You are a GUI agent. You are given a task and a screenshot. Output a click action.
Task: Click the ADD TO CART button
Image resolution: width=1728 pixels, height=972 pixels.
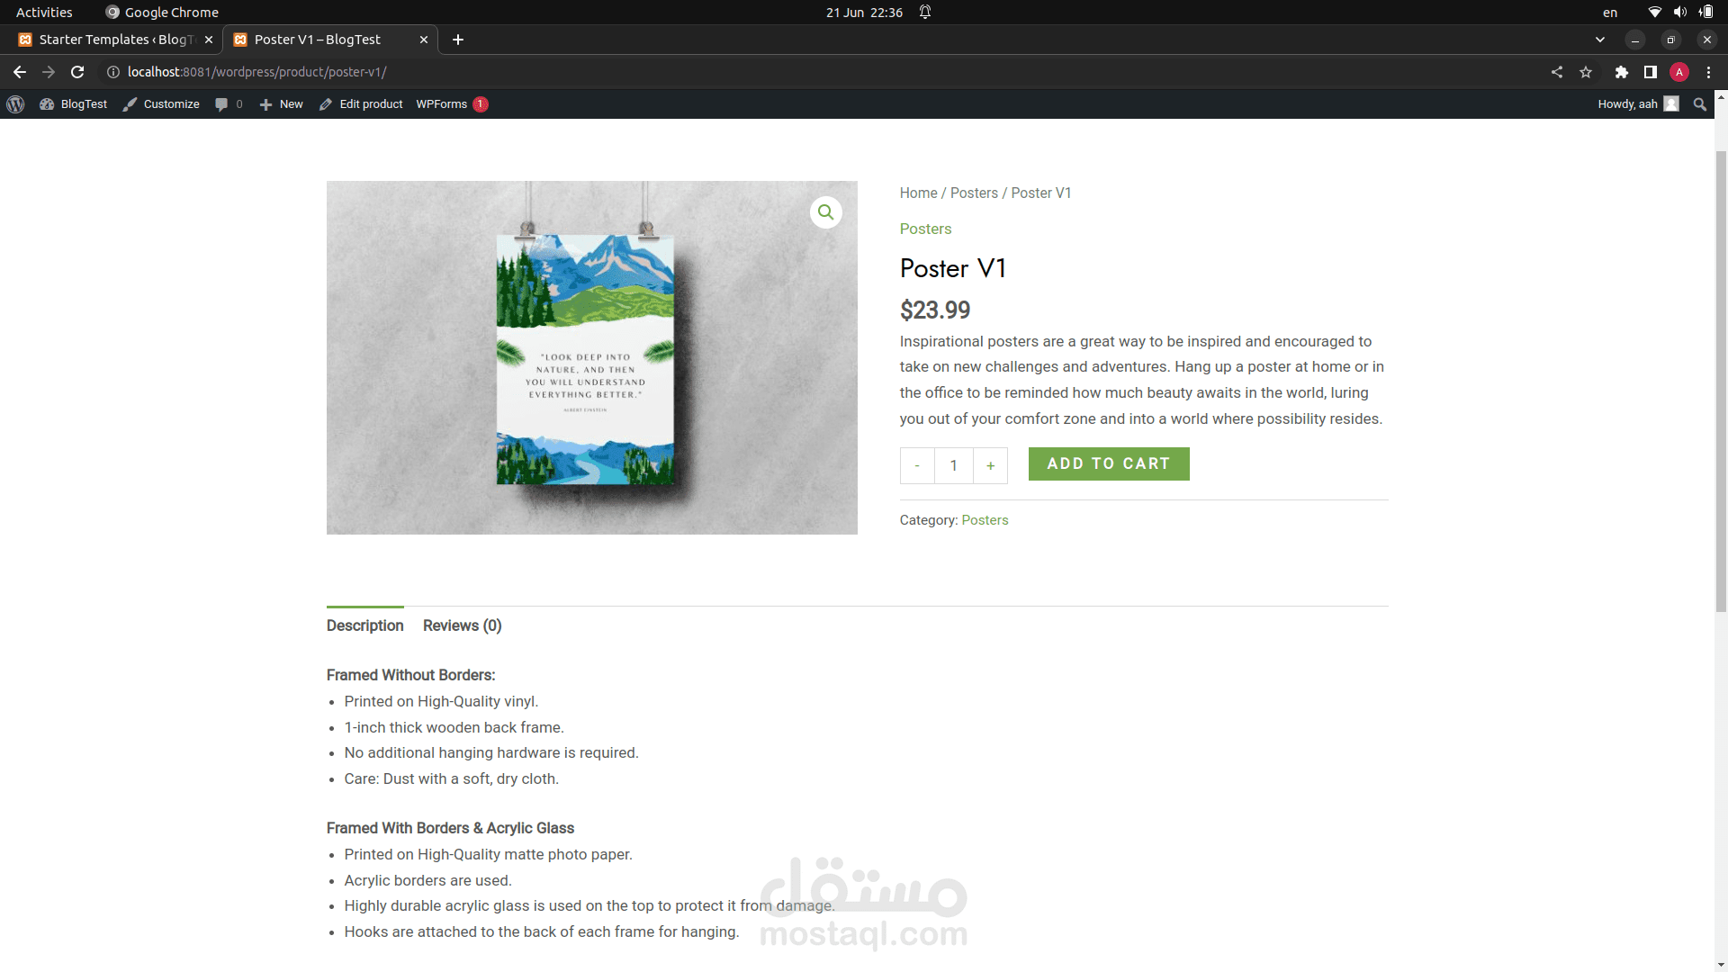[x=1108, y=463]
